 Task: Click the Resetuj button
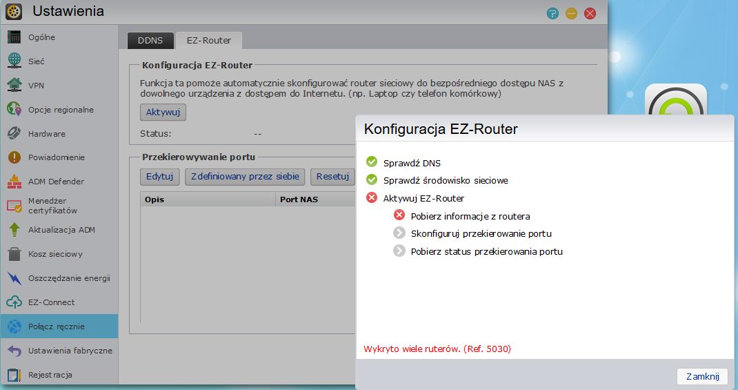pos(332,177)
